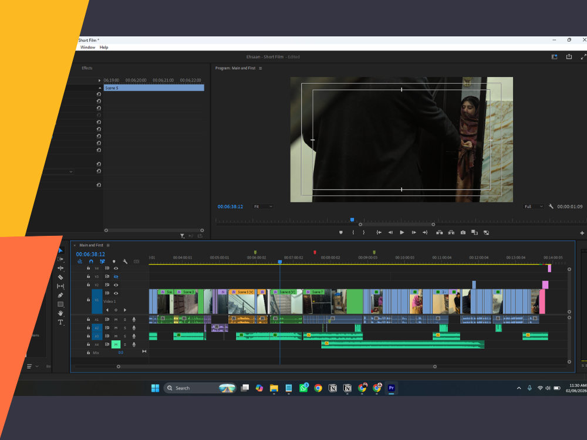The image size is (587, 440).
Task: Select the Pen tool
Action: tap(60, 295)
